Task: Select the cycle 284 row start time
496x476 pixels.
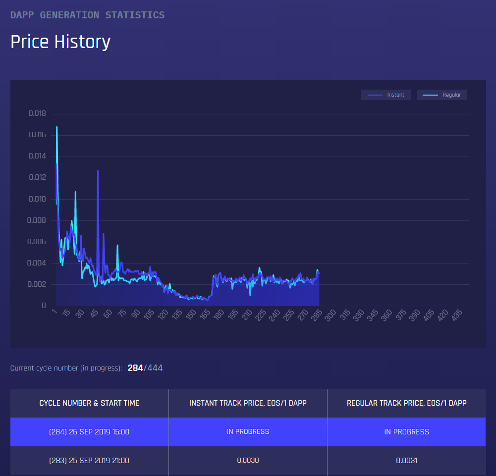Action: (x=89, y=432)
